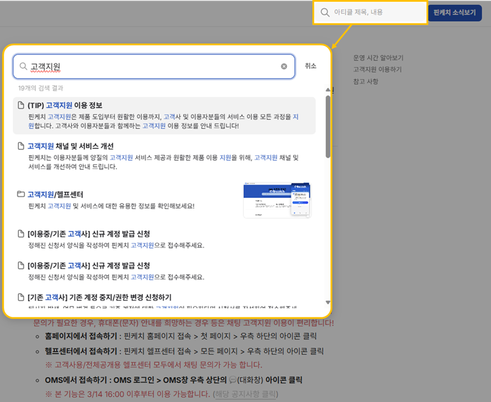Screen dimensions: 491x402
Task: Click description text under 고객지원 채널 및 서비스 개선
Action: pos(163,162)
